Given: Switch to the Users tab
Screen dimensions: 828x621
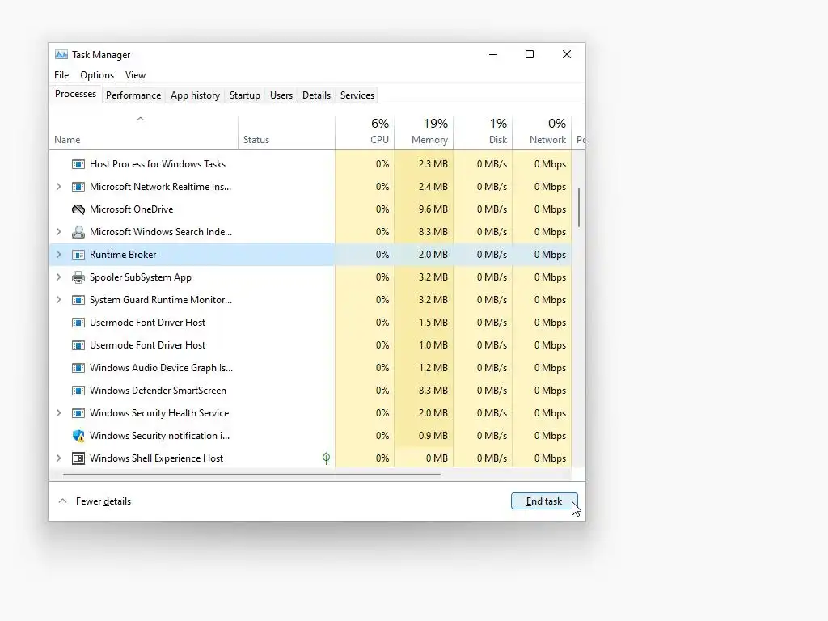Looking at the screenshot, I should (281, 95).
